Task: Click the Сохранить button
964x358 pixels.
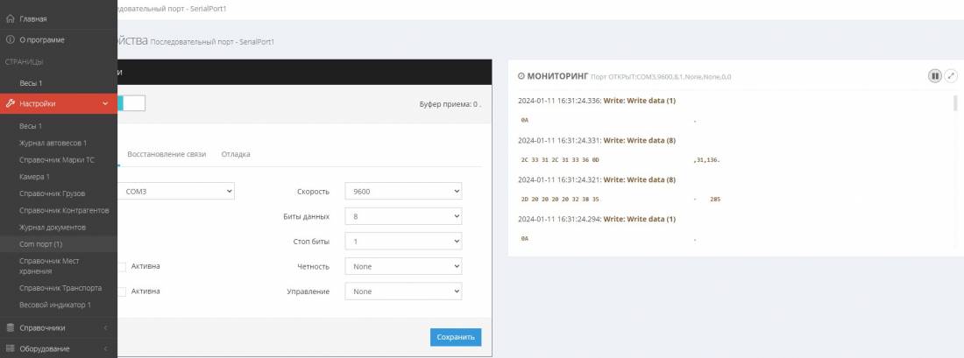Action: point(456,337)
